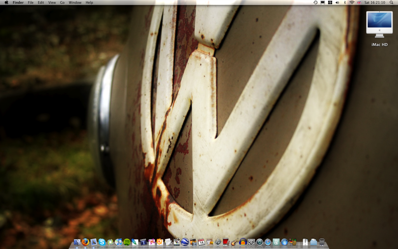Launch GarageBand guitar icon
Viewport: 398px width, 249px height.
pos(234,242)
